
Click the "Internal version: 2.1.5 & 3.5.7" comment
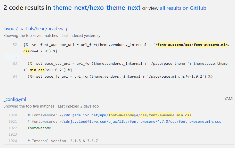(65, 141)
